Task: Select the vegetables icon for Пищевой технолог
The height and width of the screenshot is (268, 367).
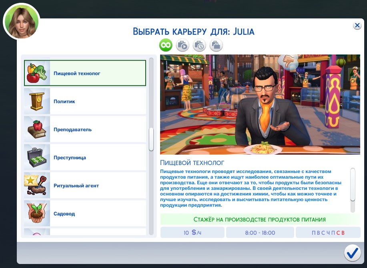Action: pyautogui.click(x=37, y=73)
